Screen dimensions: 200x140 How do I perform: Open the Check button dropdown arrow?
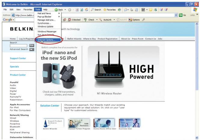click(97, 20)
